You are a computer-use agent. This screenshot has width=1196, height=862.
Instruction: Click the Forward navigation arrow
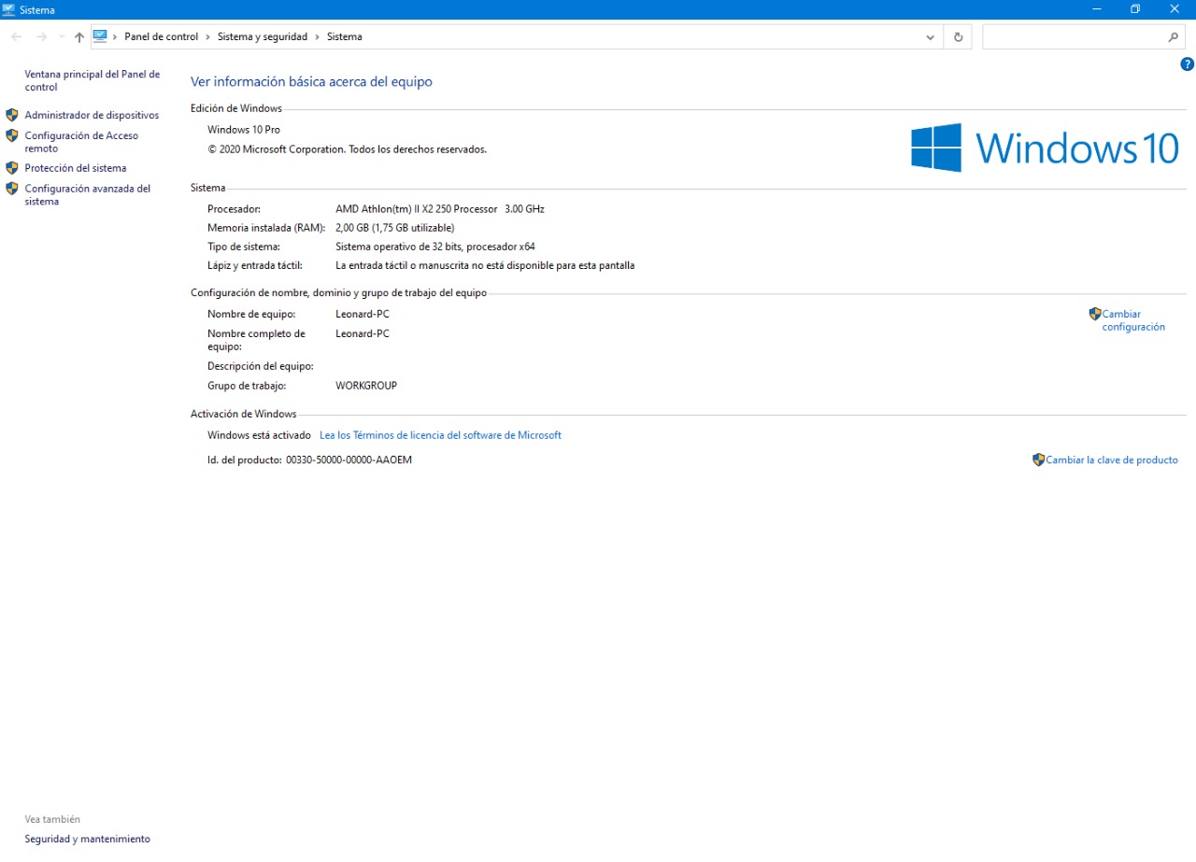[x=41, y=36]
